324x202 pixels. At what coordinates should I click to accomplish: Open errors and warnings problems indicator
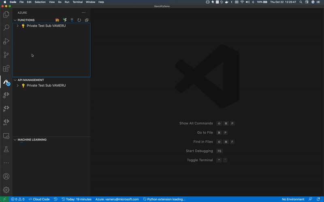(18, 199)
